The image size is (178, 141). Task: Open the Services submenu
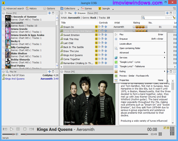pos(140,58)
